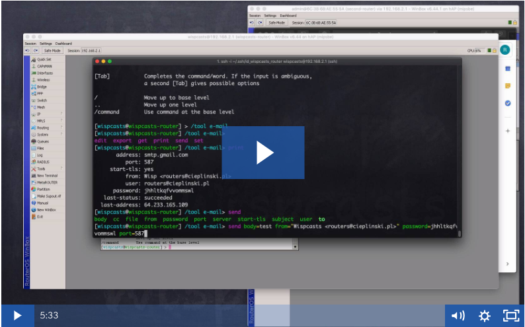Click Session address field 192.168.2.1
Viewport: 525px width, 327px height.
91,51
